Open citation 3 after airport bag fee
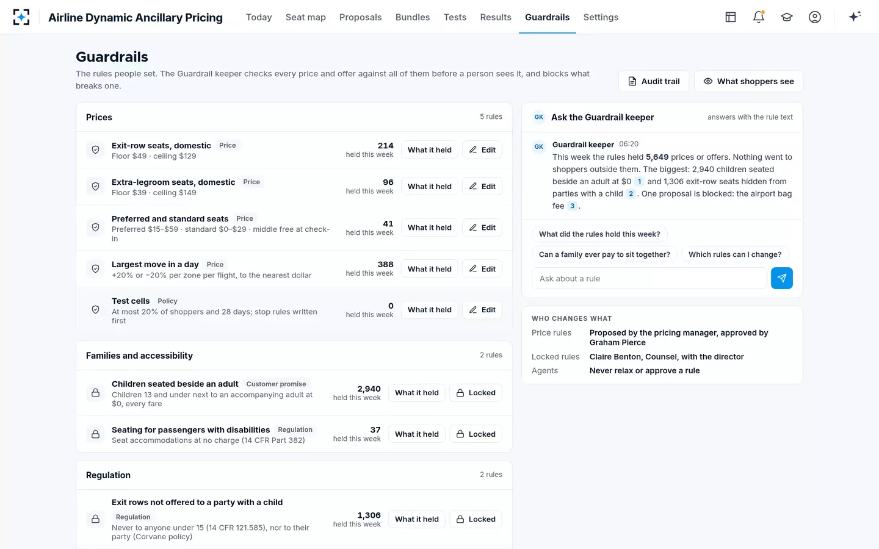Viewport: 879px width, 549px height. [x=572, y=206]
